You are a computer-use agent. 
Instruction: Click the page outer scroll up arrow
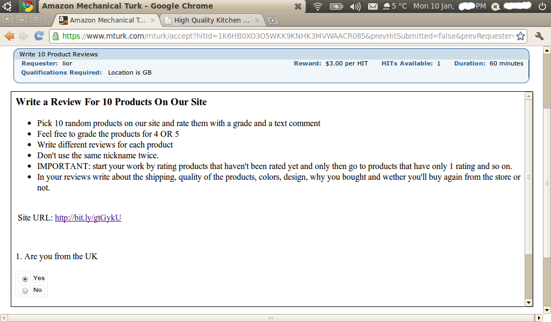(x=547, y=50)
